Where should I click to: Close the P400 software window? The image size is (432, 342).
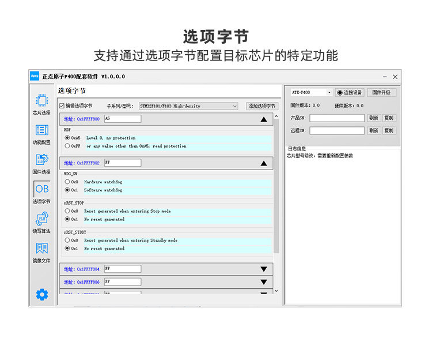(x=395, y=77)
